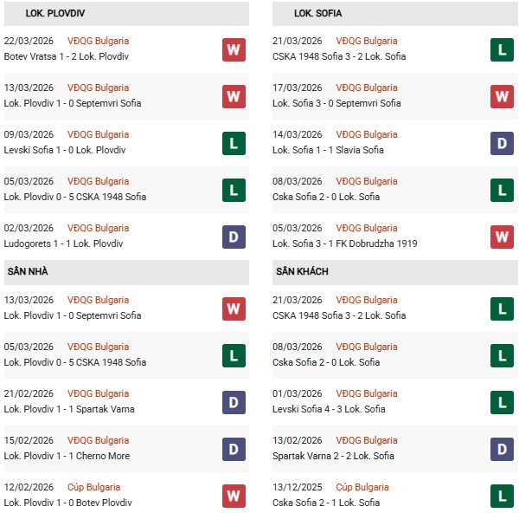The height and width of the screenshot is (513, 519).
Task: Click W badge for FK Dobrudzha 1919 match
Action: tap(503, 237)
